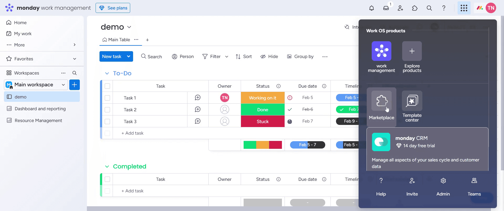Open the inbox tray icon
This screenshot has height=211, width=504.
click(386, 8)
